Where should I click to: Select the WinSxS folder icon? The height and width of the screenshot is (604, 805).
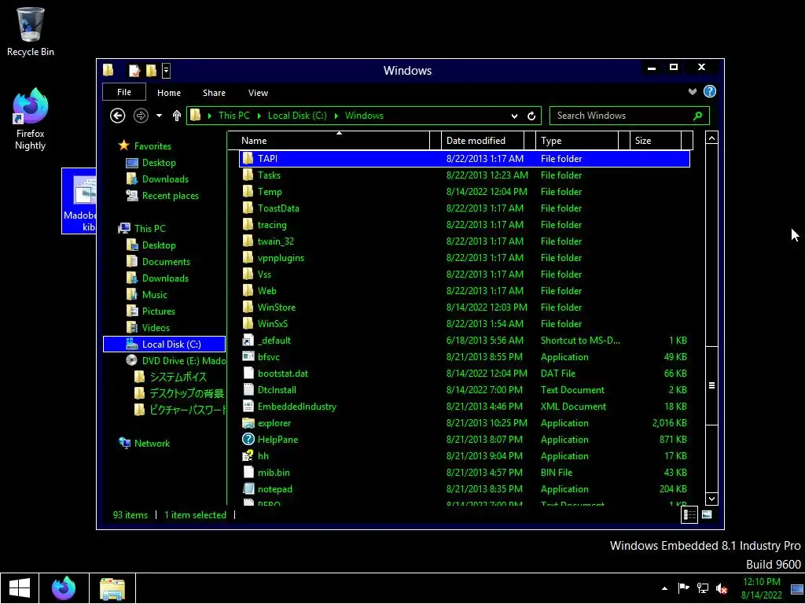coord(248,323)
